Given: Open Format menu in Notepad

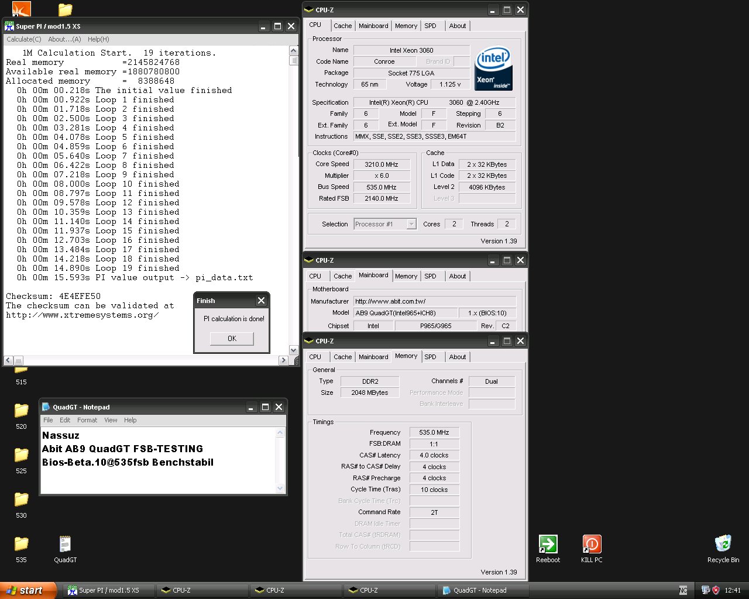Looking at the screenshot, I should (x=87, y=420).
